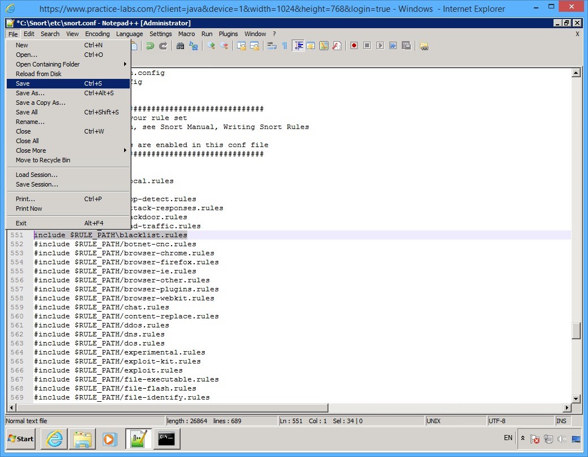Image resolution: width=588 pixels, height=457 pixels.
Task: Show hidden icons in the system tray
Action: [523, 438]
